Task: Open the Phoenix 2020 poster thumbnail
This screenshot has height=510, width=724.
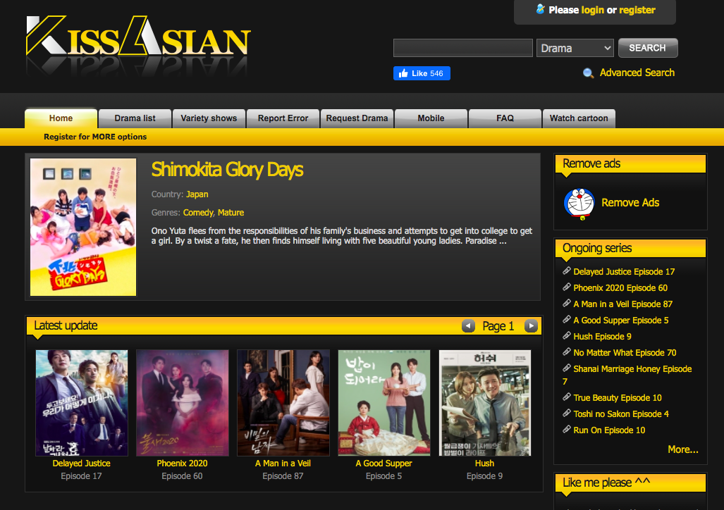Action: tap(182, 403)
